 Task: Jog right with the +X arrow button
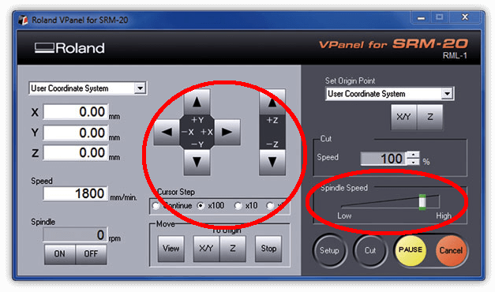227,133
